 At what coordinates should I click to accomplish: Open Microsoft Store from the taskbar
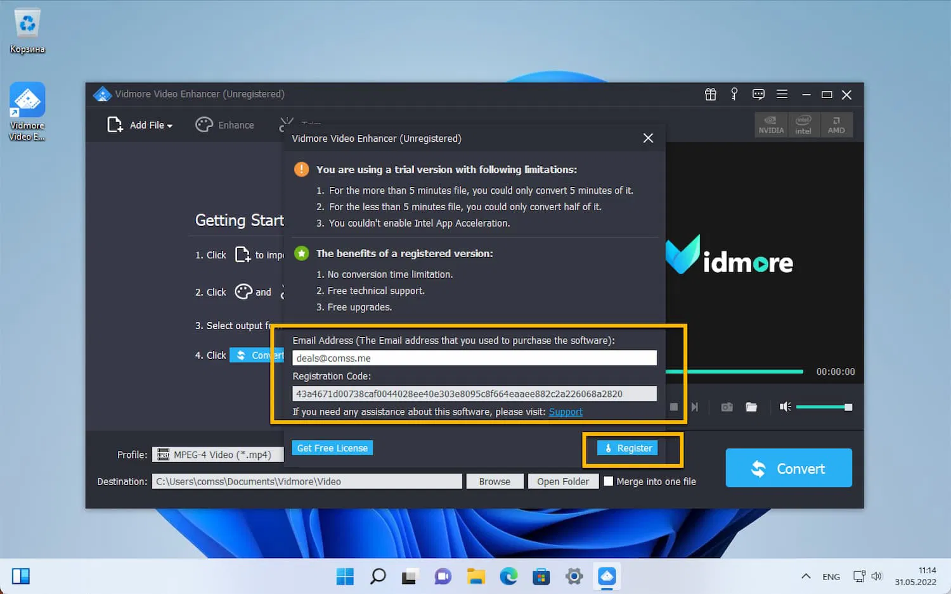(x=541, y=576)
